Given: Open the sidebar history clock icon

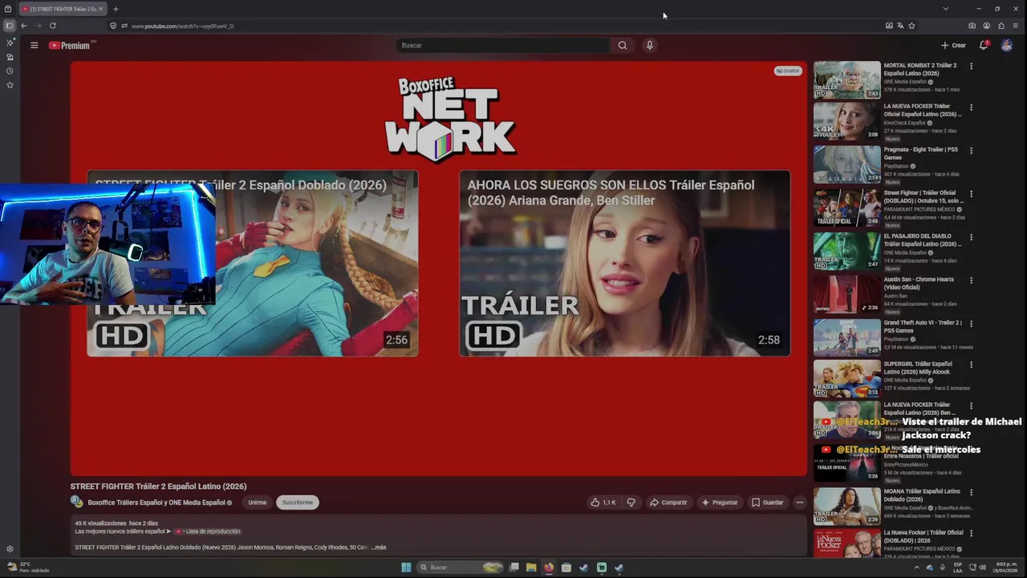Looking at the screenshot, I should (10, 71).
